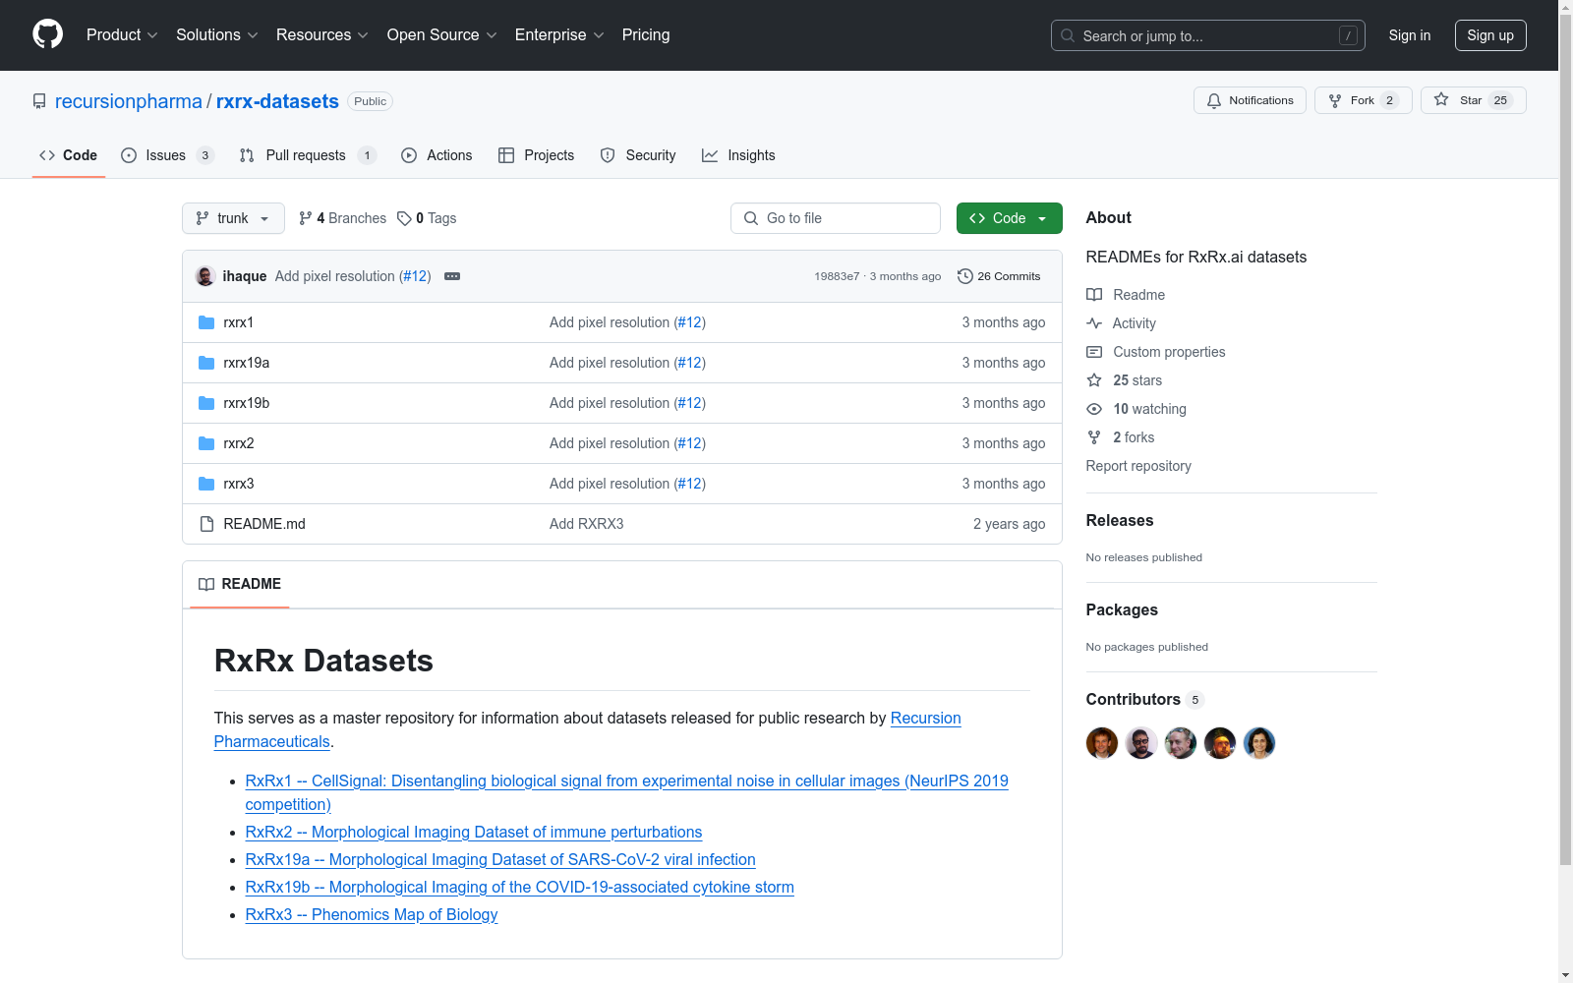The height and width of the screenshot is (983, 1573).
Task: Open the rxrx1 folder
Action: pyautogui.click(x=238, y=322)
